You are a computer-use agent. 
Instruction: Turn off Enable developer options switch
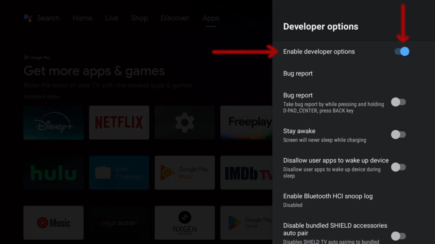tap(401, 51)
